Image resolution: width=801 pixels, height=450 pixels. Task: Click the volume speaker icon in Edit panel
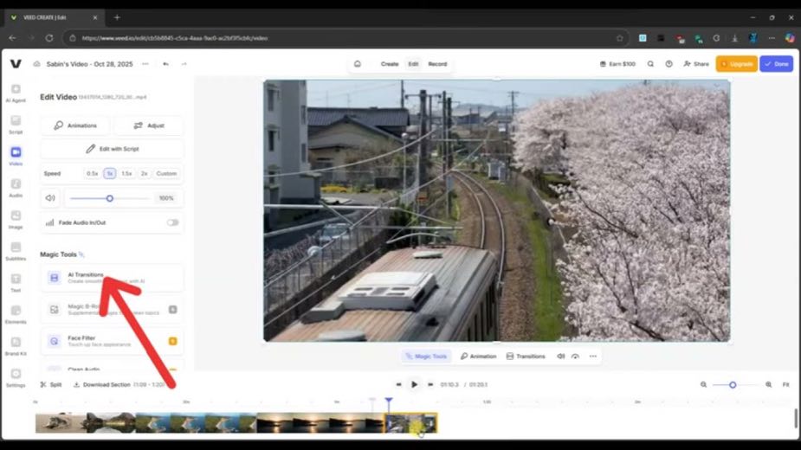tap(50, 198)
